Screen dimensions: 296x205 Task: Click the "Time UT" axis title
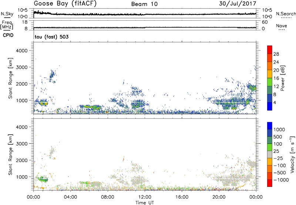[x=145, y=203]
